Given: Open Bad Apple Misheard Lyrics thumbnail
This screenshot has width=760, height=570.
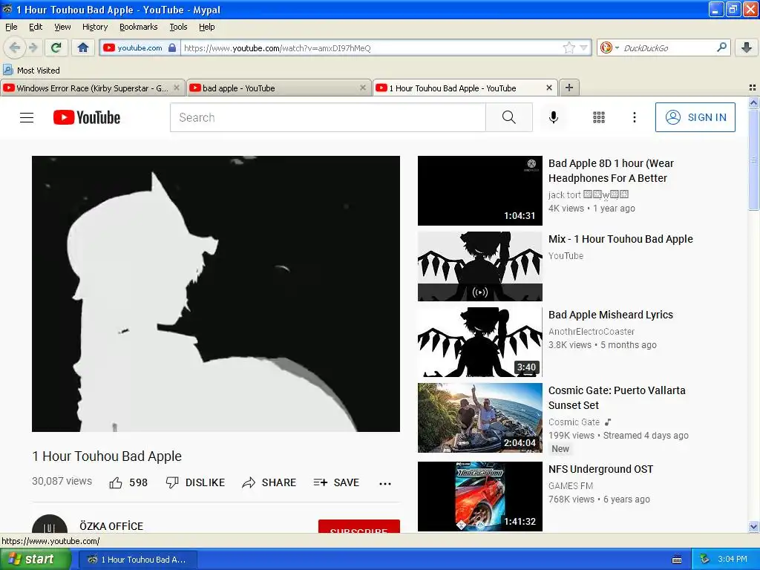Looking at the screenshot, I should tap(480, 341).
